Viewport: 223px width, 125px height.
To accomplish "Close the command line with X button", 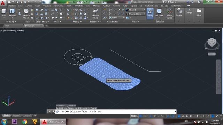I will (50, 111).
